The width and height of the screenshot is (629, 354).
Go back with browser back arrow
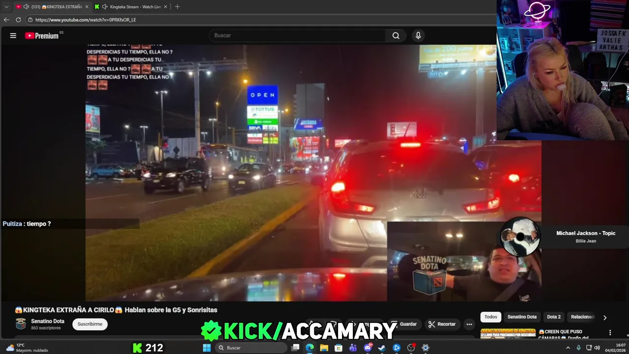tap(6, 20)
